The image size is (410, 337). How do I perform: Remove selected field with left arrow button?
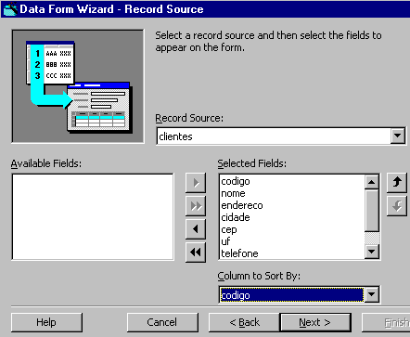(196, 229)
